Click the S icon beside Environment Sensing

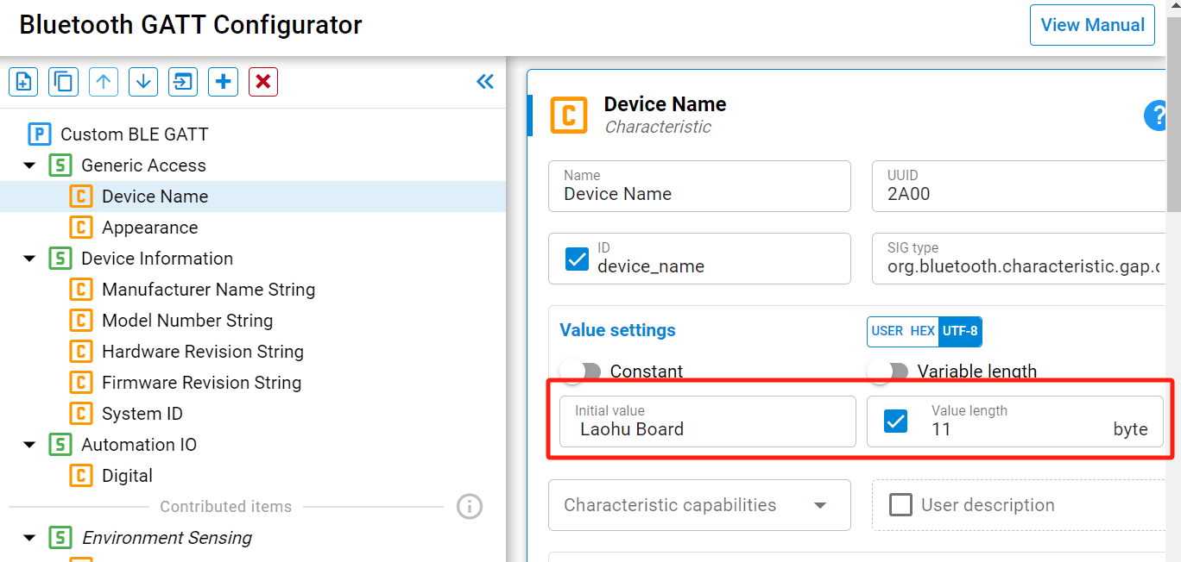point(60,538)
